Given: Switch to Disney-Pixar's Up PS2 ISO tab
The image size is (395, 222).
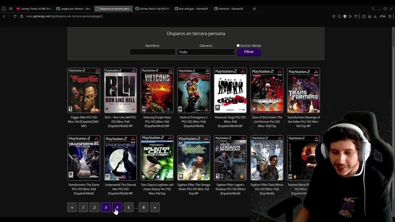Looking at the screenshot, I should (153, 9).
